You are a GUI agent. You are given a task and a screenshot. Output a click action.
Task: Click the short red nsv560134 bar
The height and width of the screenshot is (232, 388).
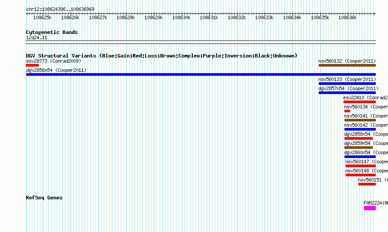coord(347,111)
